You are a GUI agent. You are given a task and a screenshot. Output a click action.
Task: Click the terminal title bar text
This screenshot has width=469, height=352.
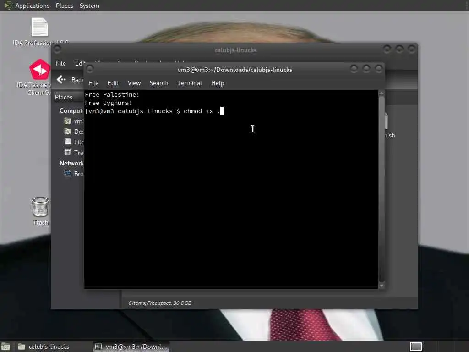pyautogui.click(x=235, y=70)
